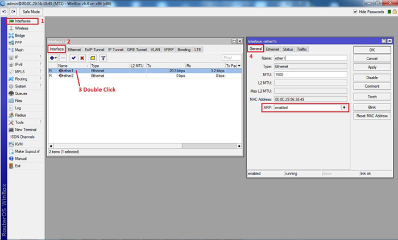This screenshot has height=240, width=398.
Task: Click the Undo arrow in top toolbar
Action: click(x=5, y=11)
